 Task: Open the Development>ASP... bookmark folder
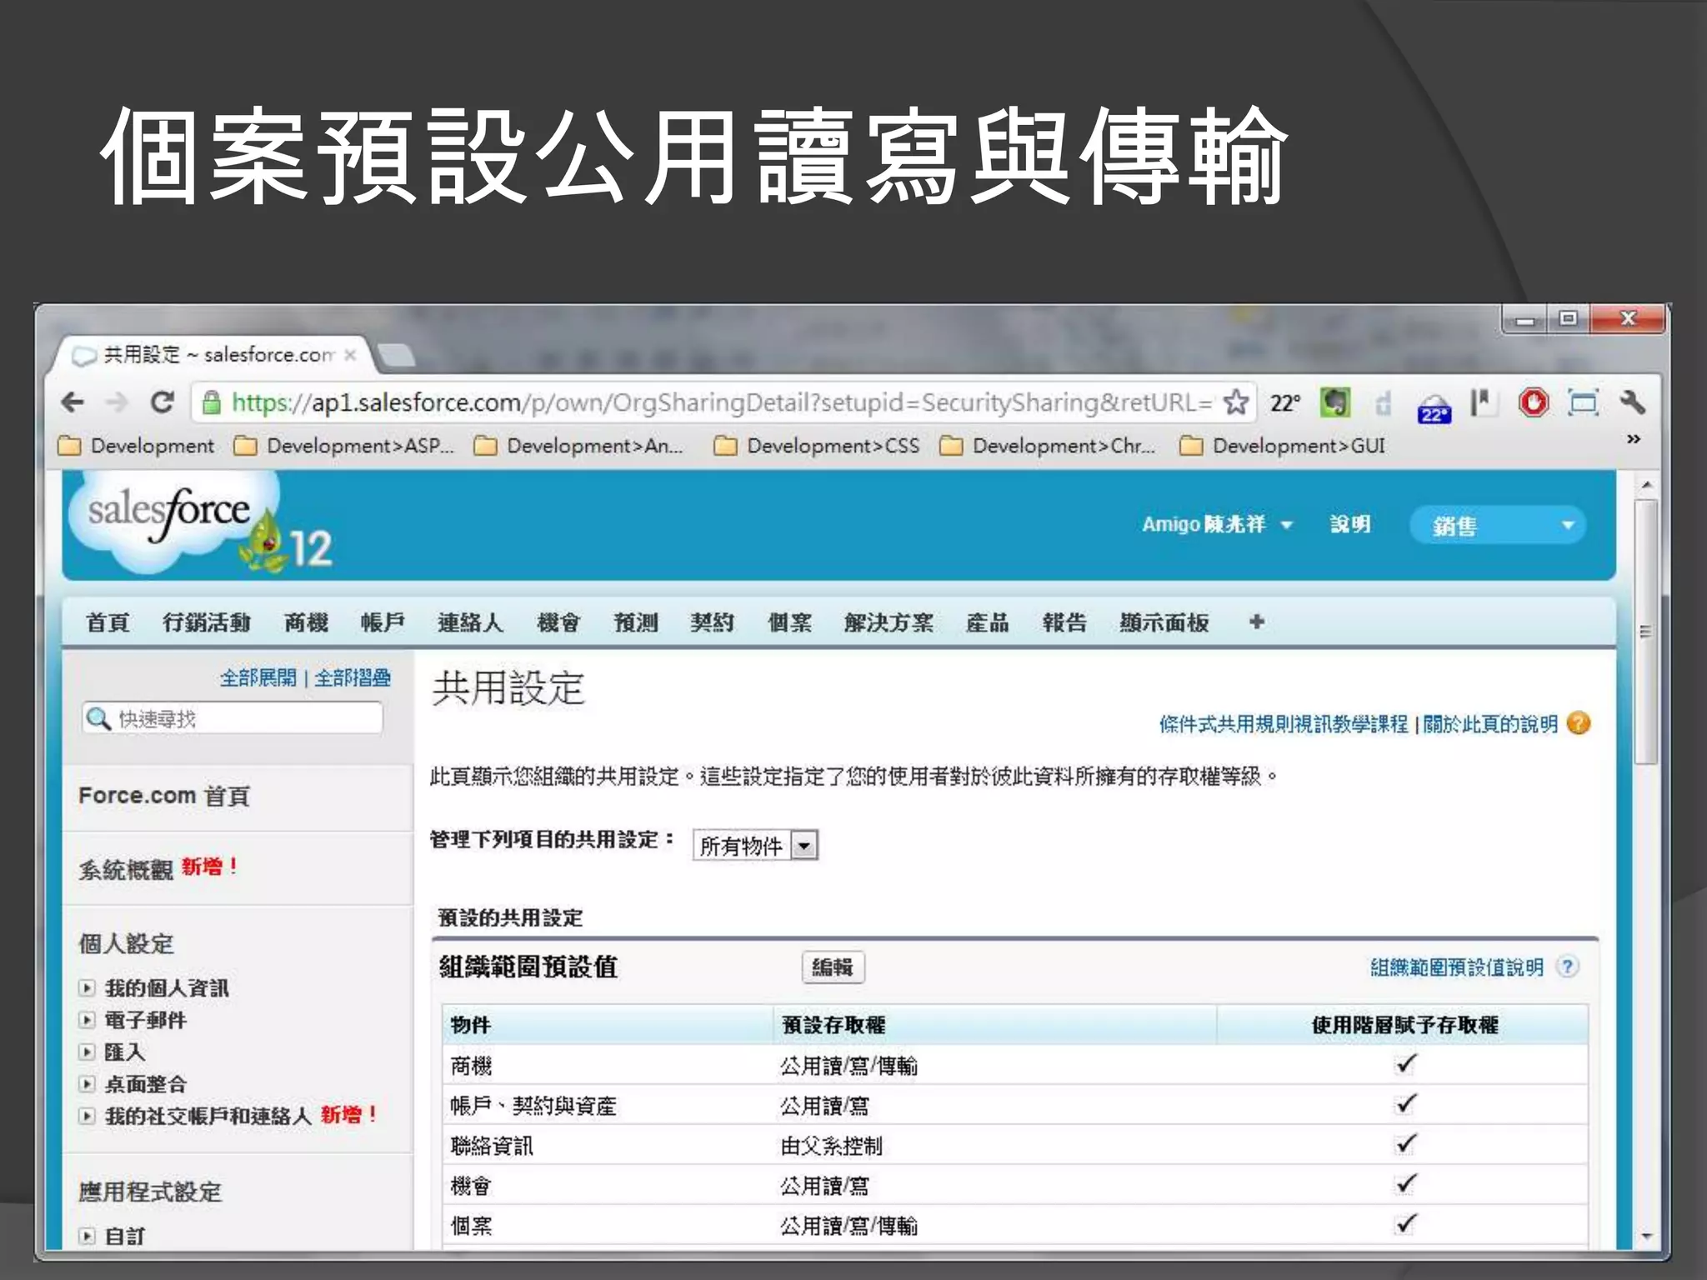coord(344,446)
